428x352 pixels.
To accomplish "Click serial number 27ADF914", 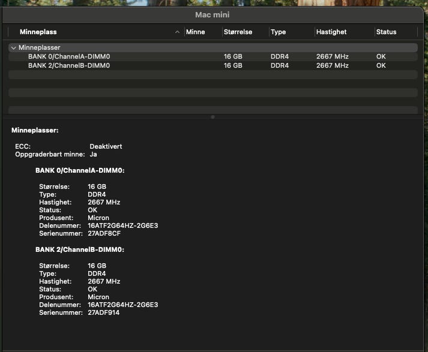I will 103,312.
